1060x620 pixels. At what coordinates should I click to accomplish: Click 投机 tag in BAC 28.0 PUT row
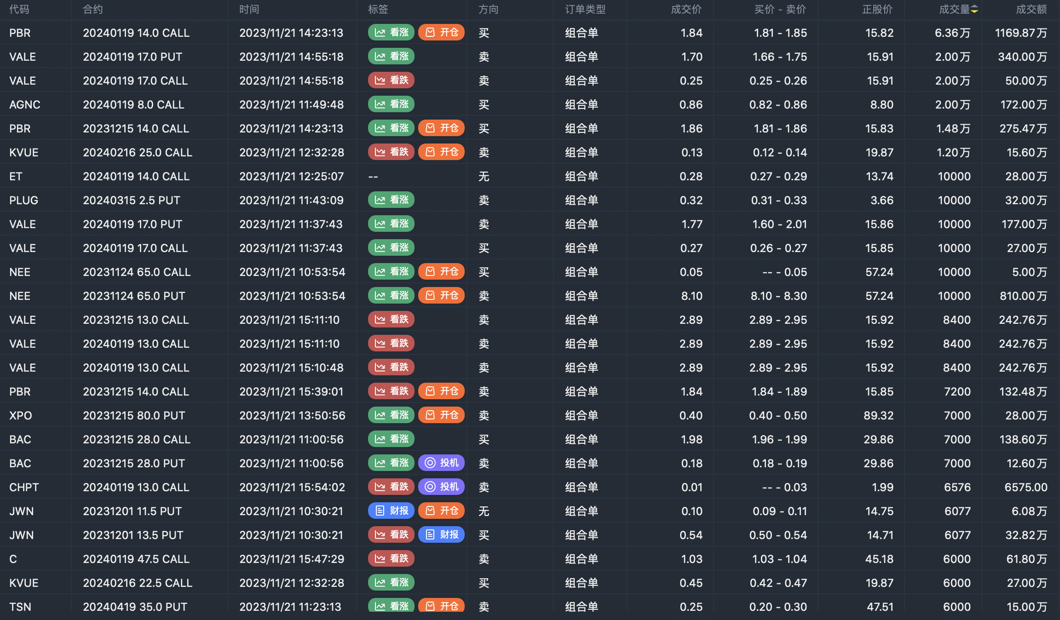pyautogui.click(x=441, y=463)
